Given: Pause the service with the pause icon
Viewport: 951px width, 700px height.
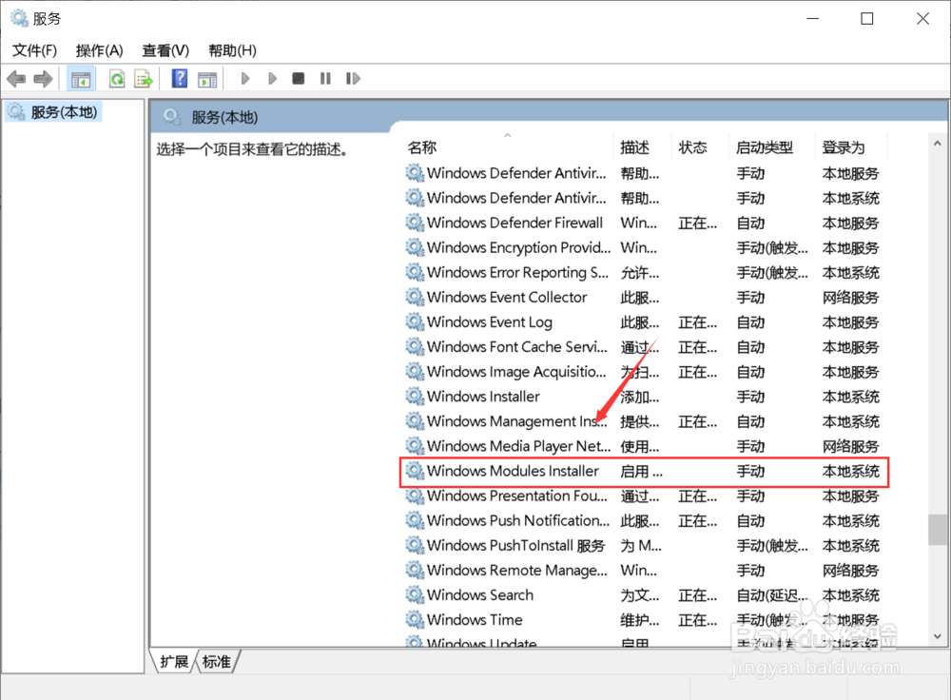Looking at the screenshot, I should (x=324, y=78).
